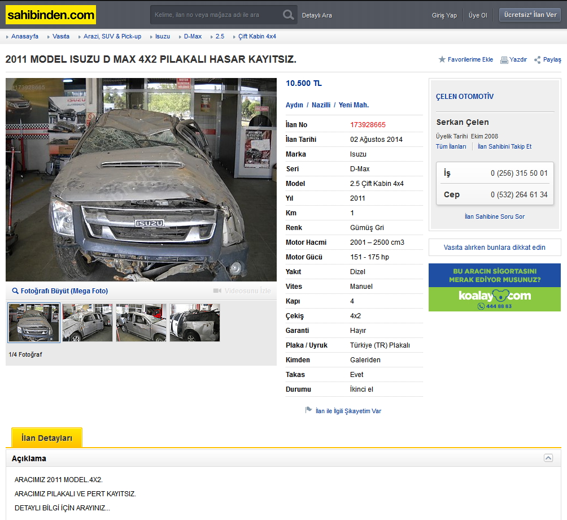Screen dimensions: 567x520
Task: Click Fotoğrafı Büyüt (Mega Foto) link
Action: click(x=64, y=291)
